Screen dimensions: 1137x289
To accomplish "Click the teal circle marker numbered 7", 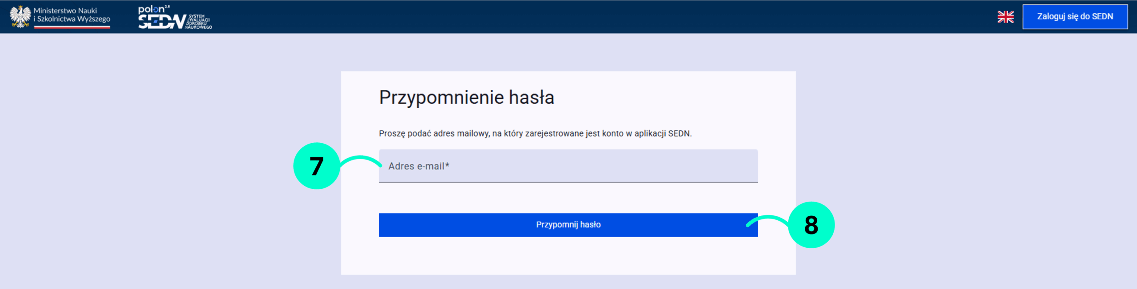I will tap(316, 166).
